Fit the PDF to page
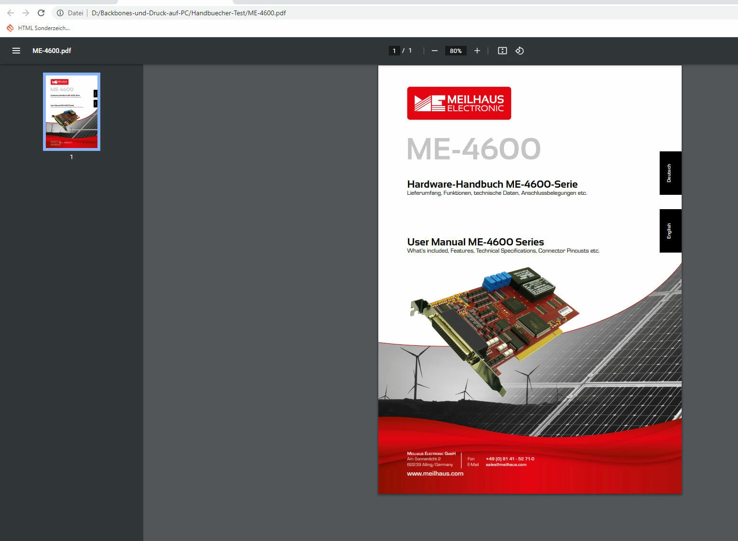Viewport: 738px width, 541px height. [503, 51]
